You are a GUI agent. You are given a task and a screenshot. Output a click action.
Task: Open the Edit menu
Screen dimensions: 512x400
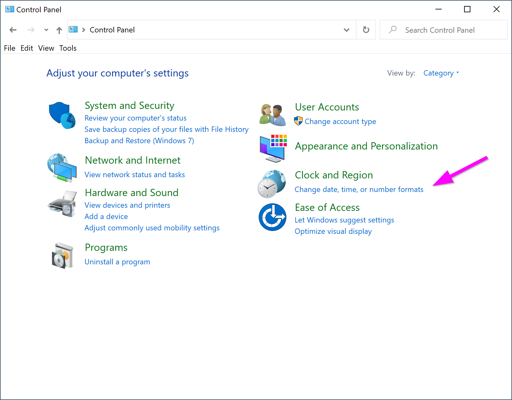(27, 48)
